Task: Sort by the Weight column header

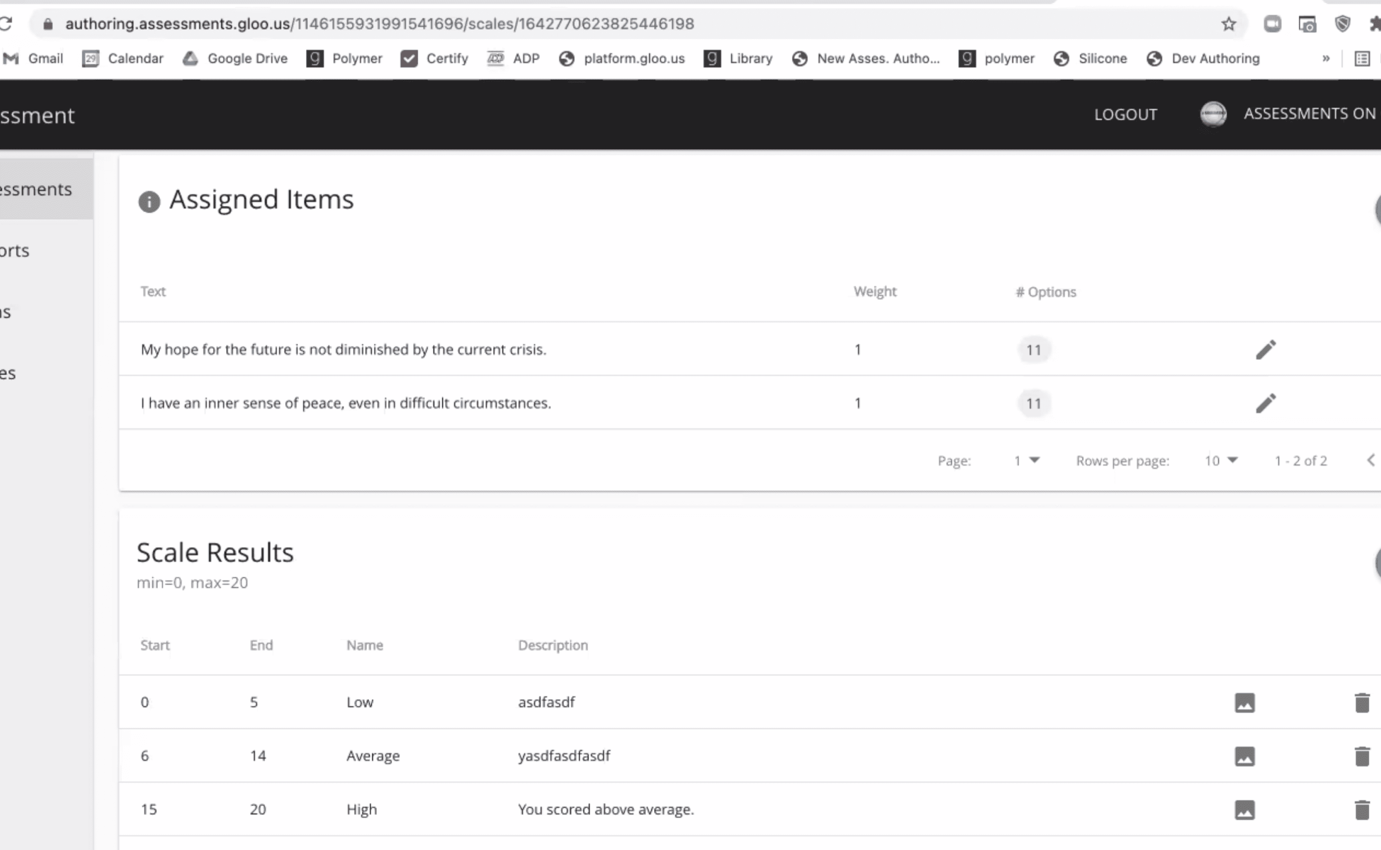Action: pos(875,291)
